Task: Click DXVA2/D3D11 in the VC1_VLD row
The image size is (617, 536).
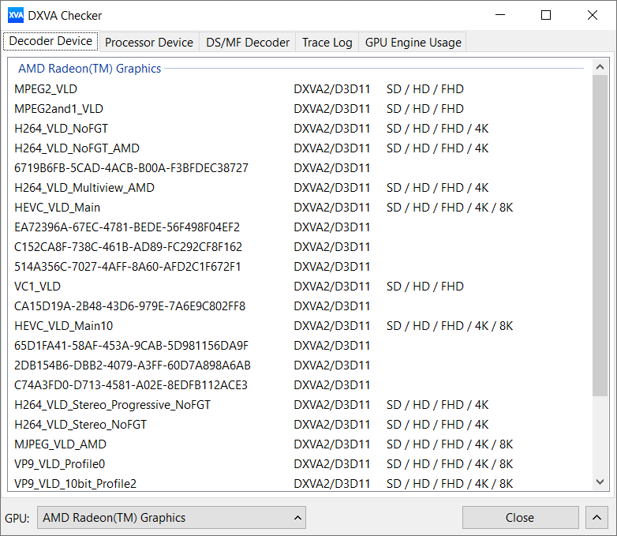Action: point(331,287)
